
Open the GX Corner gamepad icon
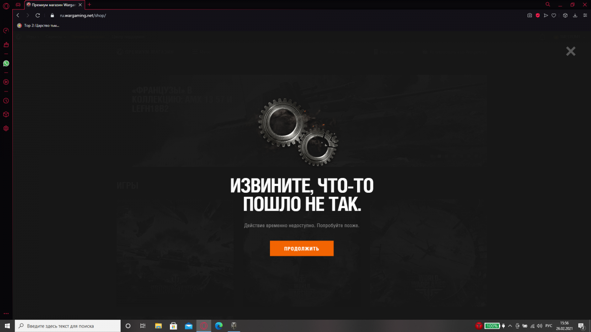click(18, 4)
